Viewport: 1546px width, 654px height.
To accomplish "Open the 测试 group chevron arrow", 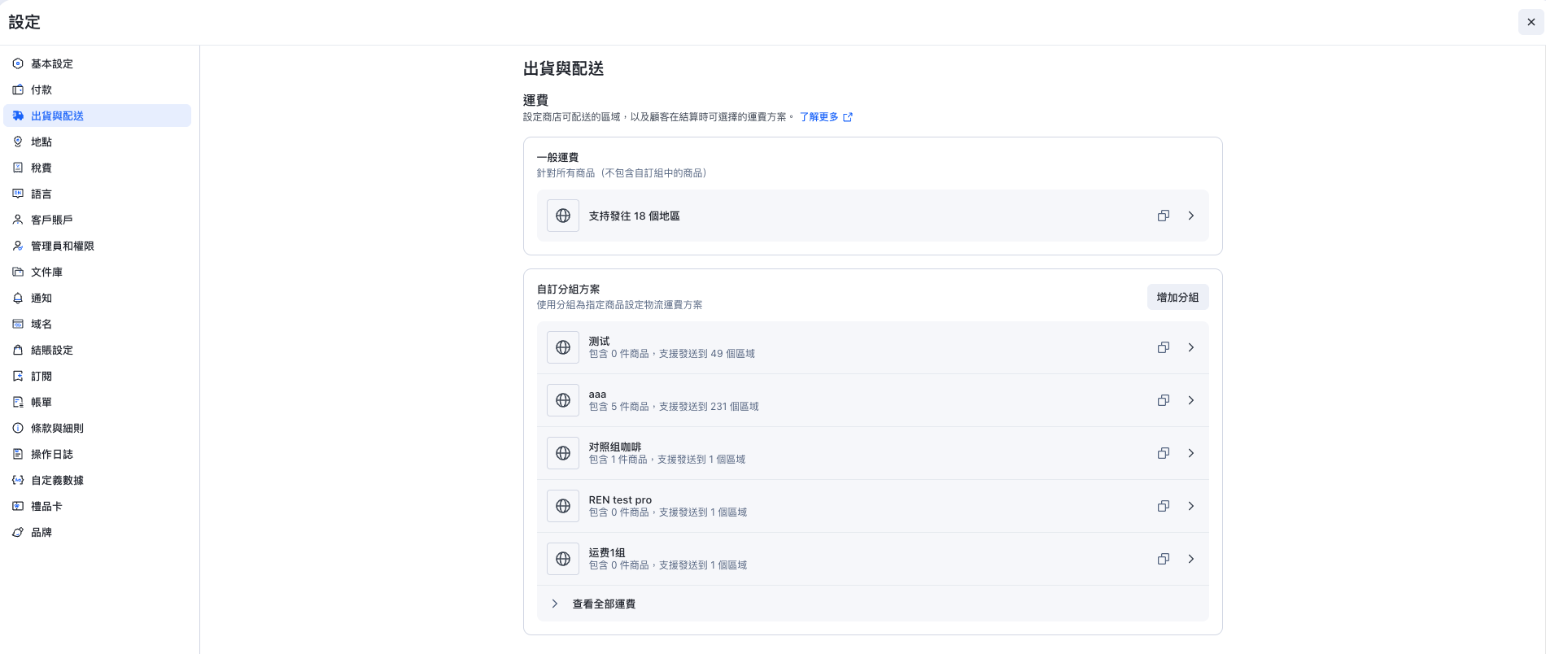I will tap(1191, 347).
